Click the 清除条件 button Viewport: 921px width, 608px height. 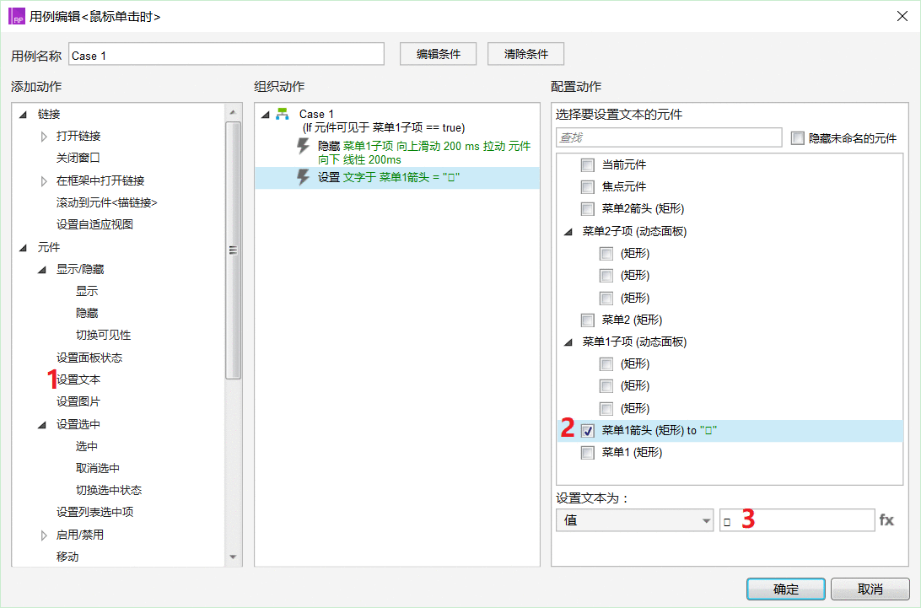(525, 54)
